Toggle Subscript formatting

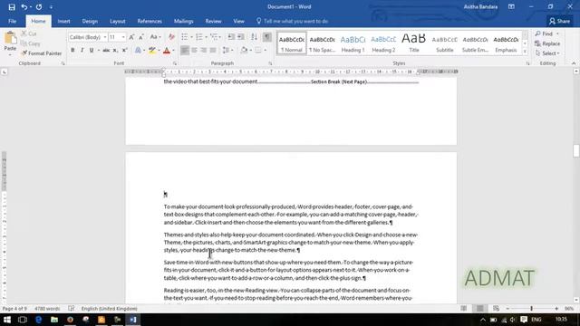(115, 51)
